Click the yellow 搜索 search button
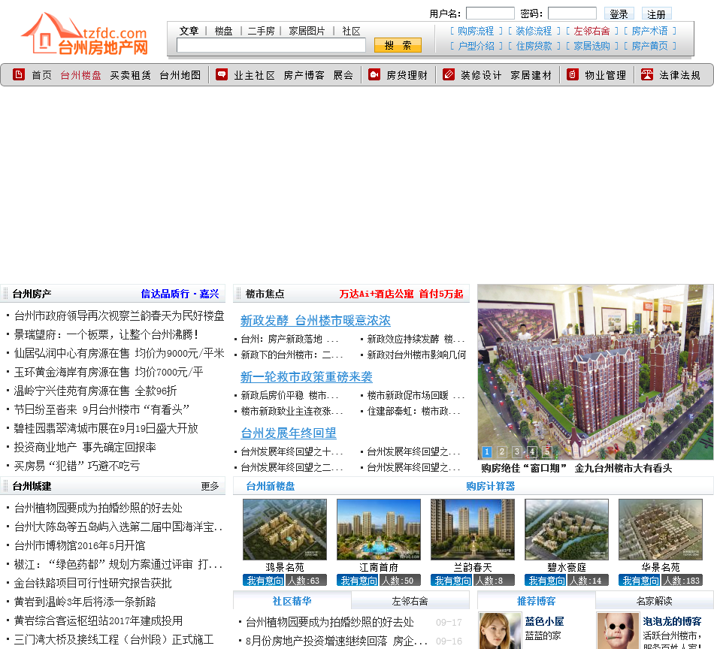 coord(398,45)
